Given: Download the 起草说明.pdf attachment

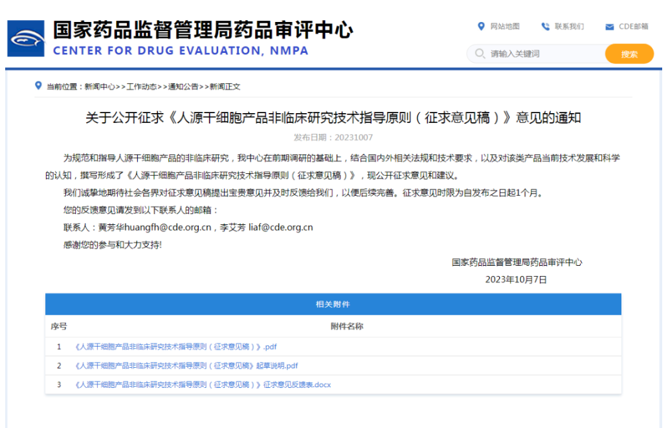Looking at the screenshot, I should click(186, 366).
